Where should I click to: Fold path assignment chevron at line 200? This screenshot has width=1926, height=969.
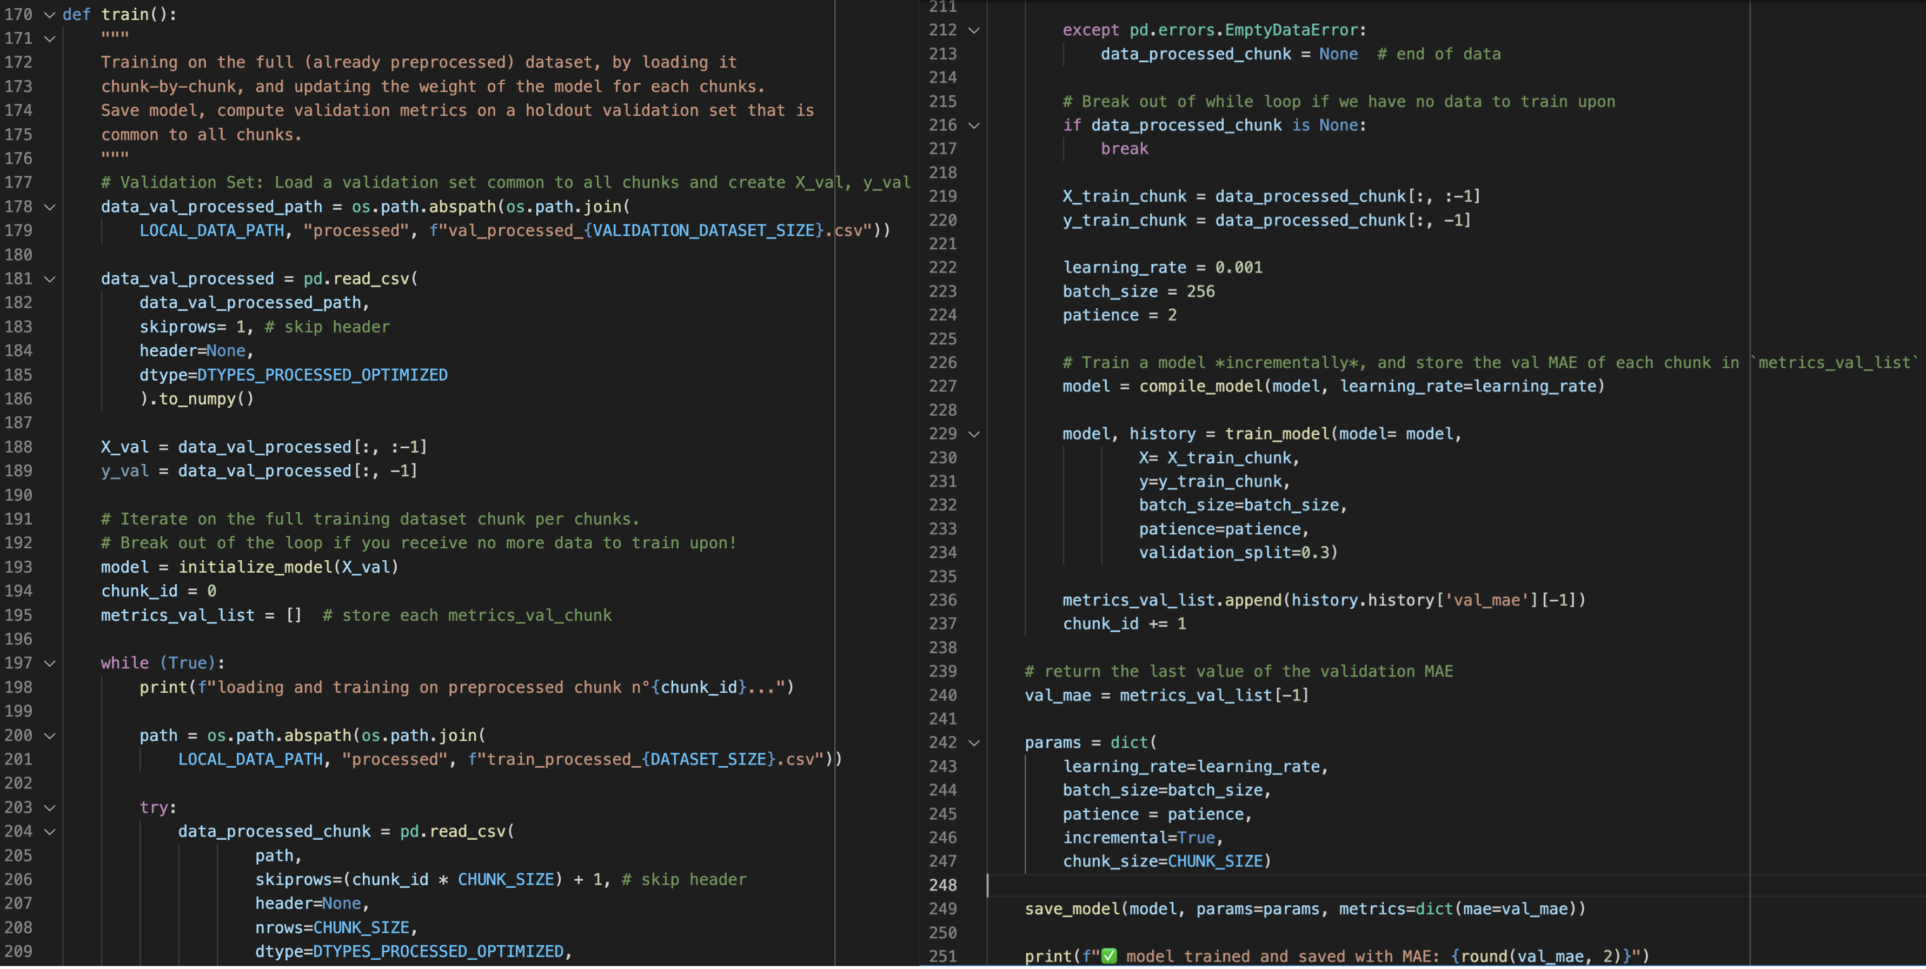[x=49, y=736]
